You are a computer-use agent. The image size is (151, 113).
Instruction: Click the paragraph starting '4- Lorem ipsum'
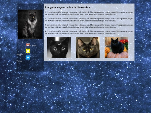click(89, 32)
